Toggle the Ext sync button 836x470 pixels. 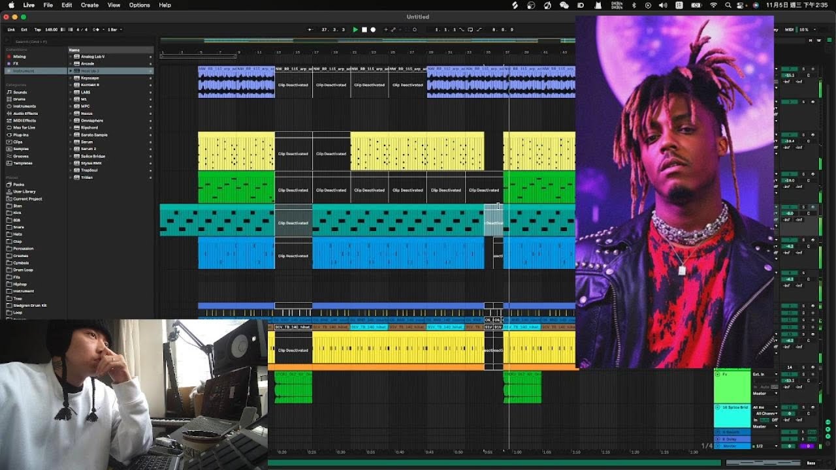pyautogui.click(x=24, y=29)
